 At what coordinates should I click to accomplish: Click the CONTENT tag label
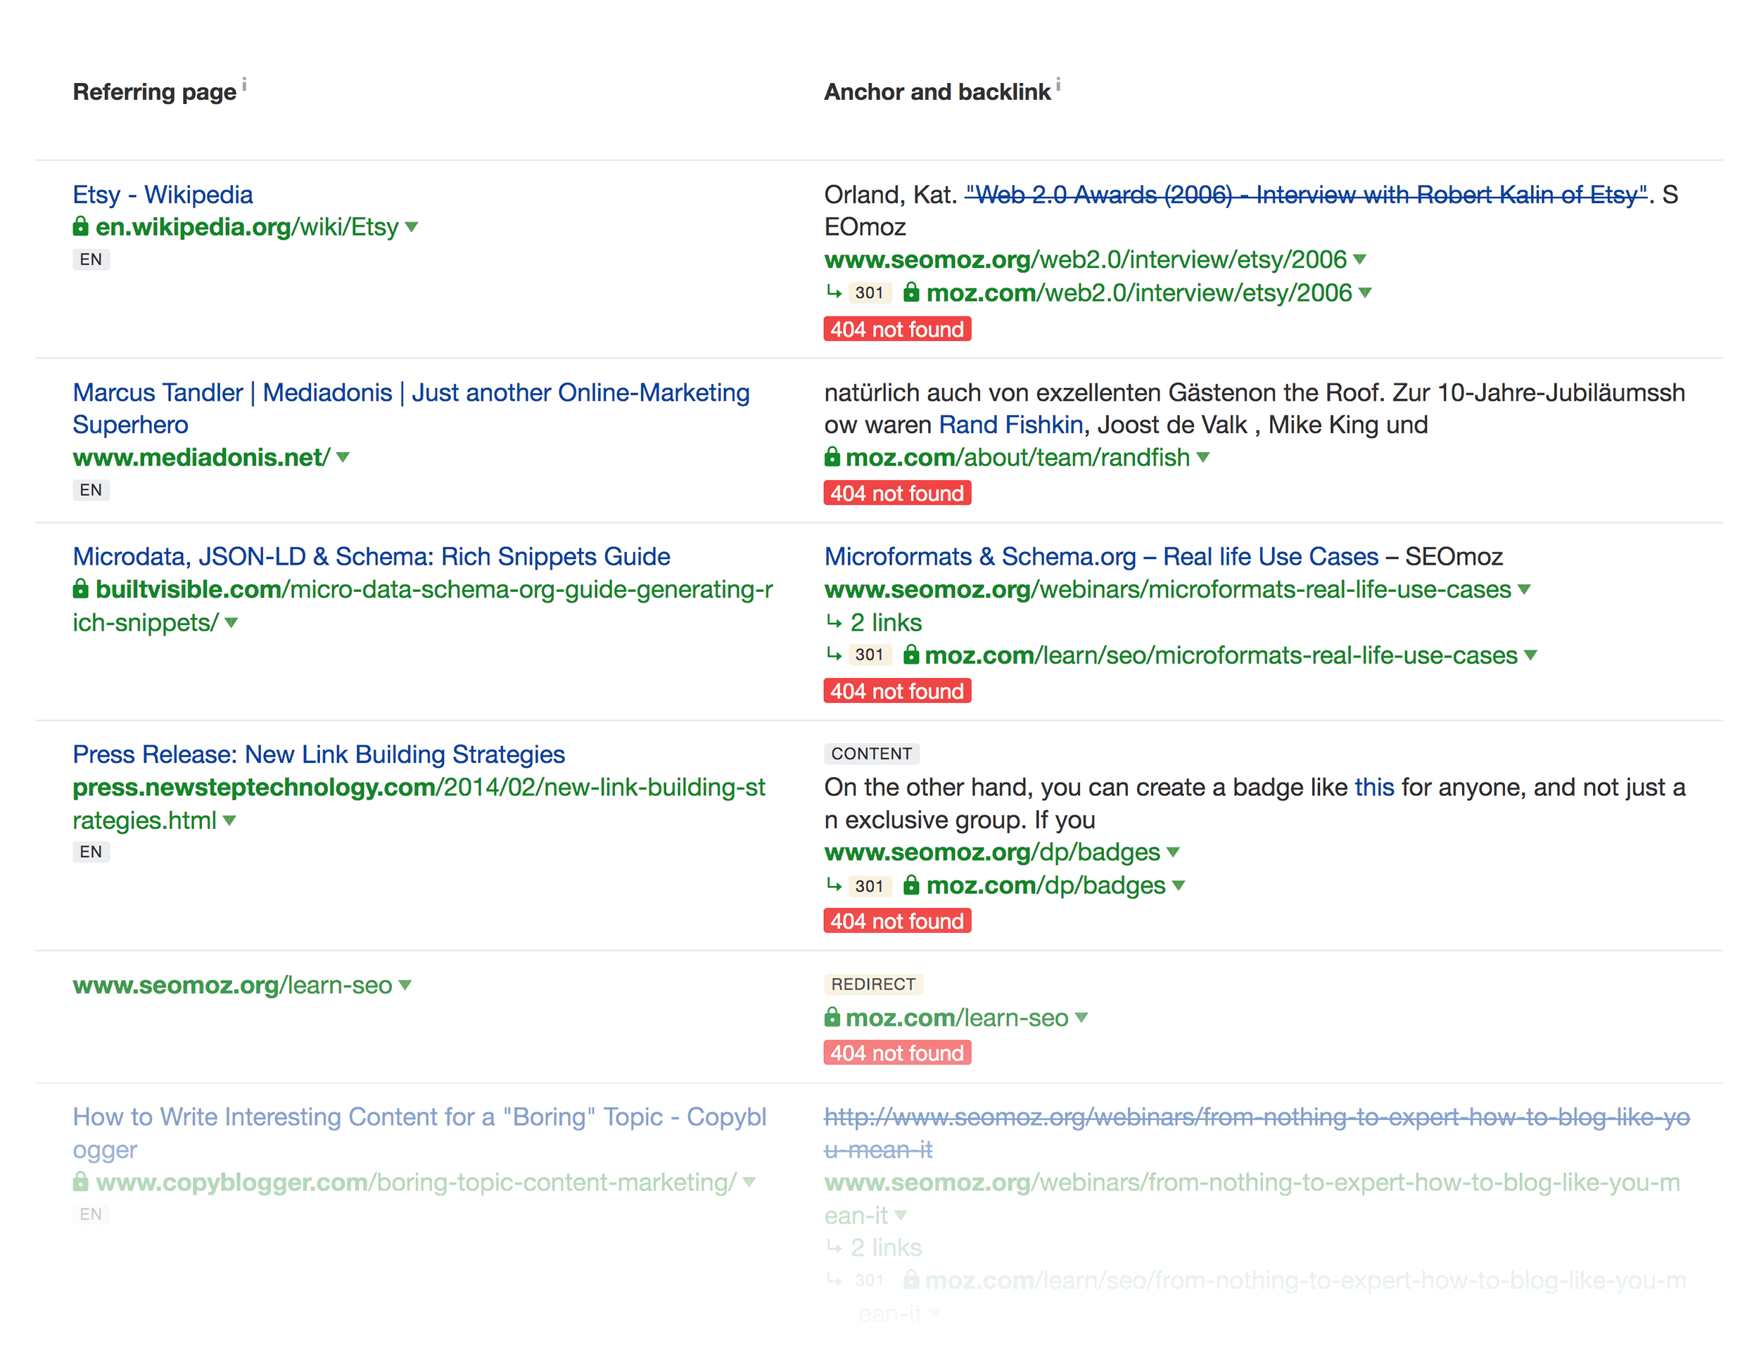click(872, 754)
